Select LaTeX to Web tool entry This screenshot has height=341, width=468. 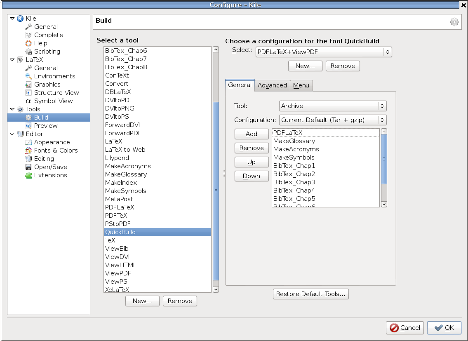click(158, 150)
